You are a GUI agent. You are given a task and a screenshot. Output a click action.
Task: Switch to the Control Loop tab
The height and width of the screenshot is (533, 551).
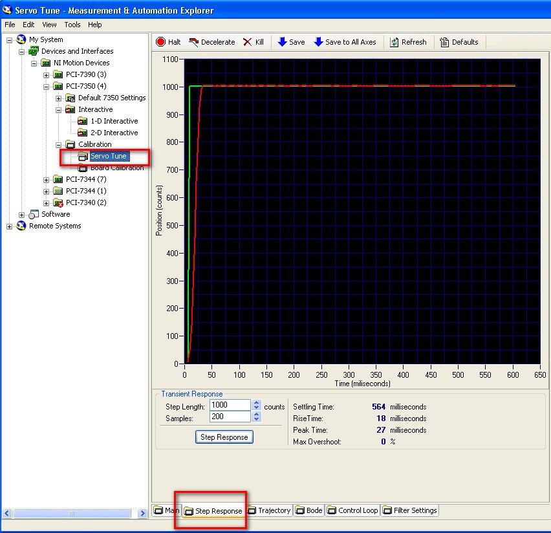[353, 510]
